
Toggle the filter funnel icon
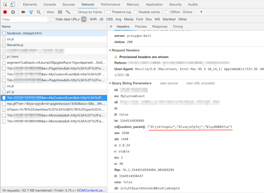pos(31,12)
